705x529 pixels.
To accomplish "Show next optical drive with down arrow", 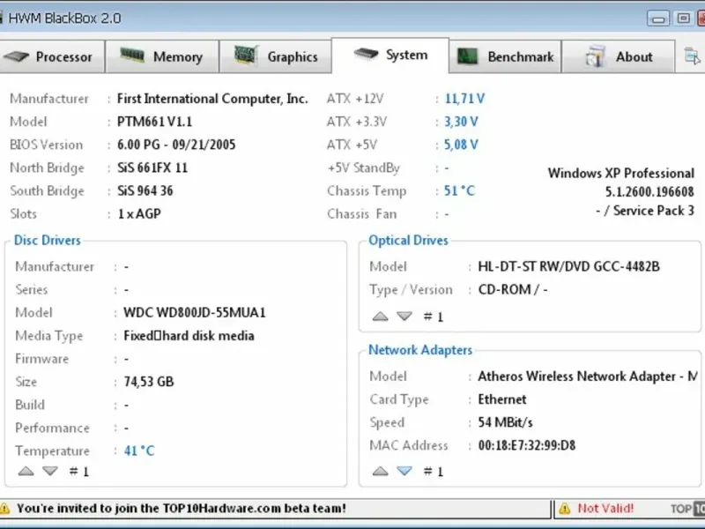I will coord(404,317).
